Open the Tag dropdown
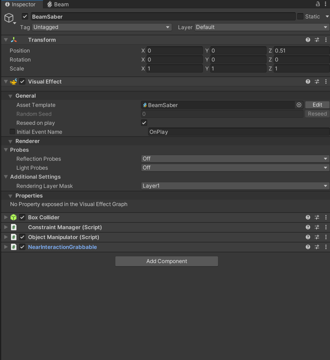Image resolution: width=330 pixels, height=360 pixels. [x=102, y=27]
